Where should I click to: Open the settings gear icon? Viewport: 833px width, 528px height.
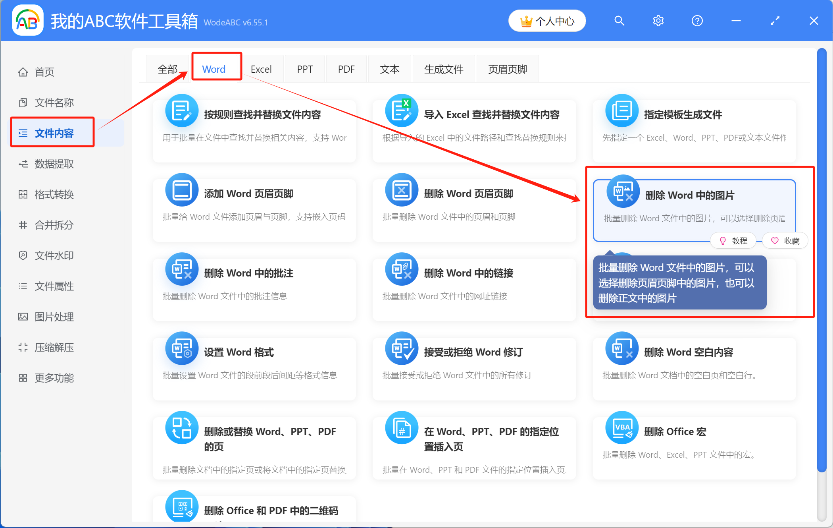658,21
